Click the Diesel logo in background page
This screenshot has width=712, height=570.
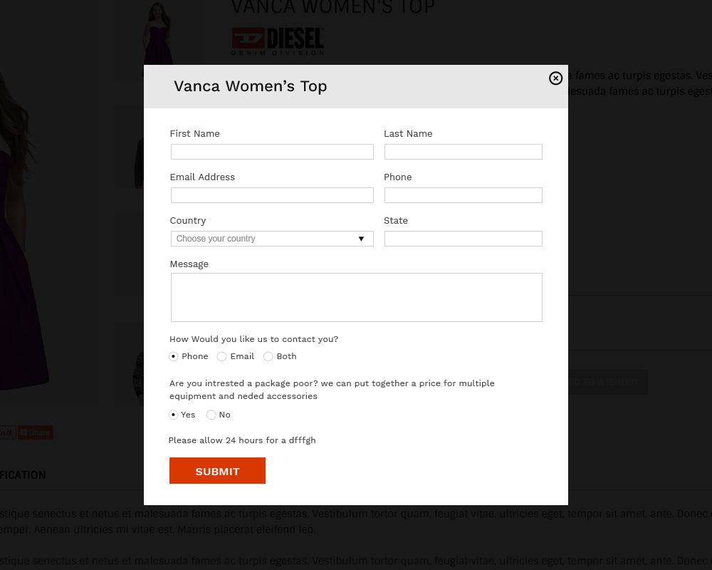click(x=278, y=41)
